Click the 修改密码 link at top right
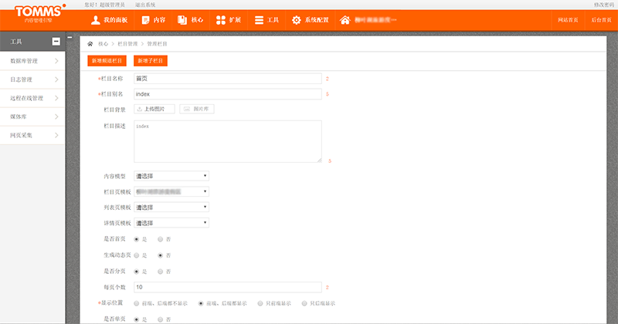Screen dimensions: 618x324 click(x=603, y=5)
